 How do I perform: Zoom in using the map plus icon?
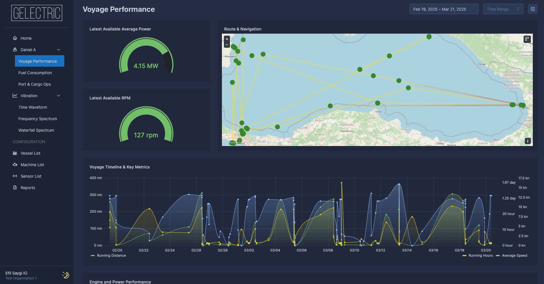226,39
